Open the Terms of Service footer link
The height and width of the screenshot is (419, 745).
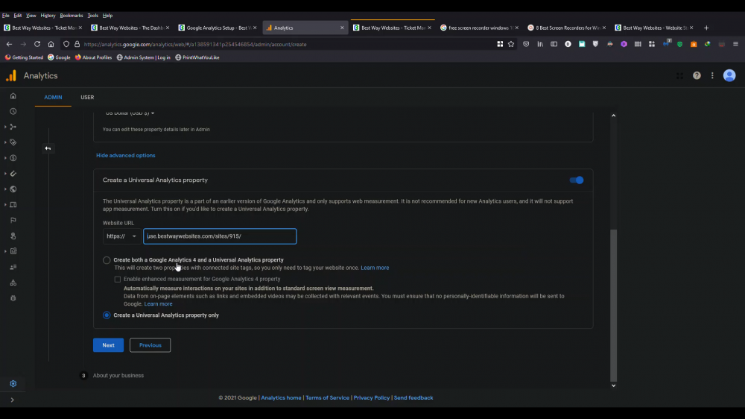click(327, 397)
